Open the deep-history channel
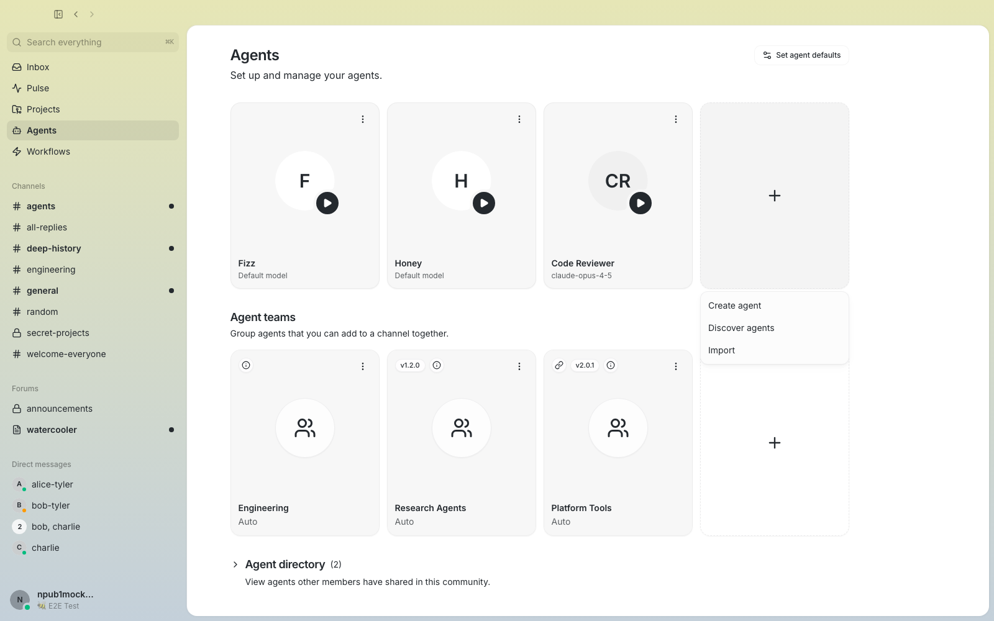 [x=93, y=248]
